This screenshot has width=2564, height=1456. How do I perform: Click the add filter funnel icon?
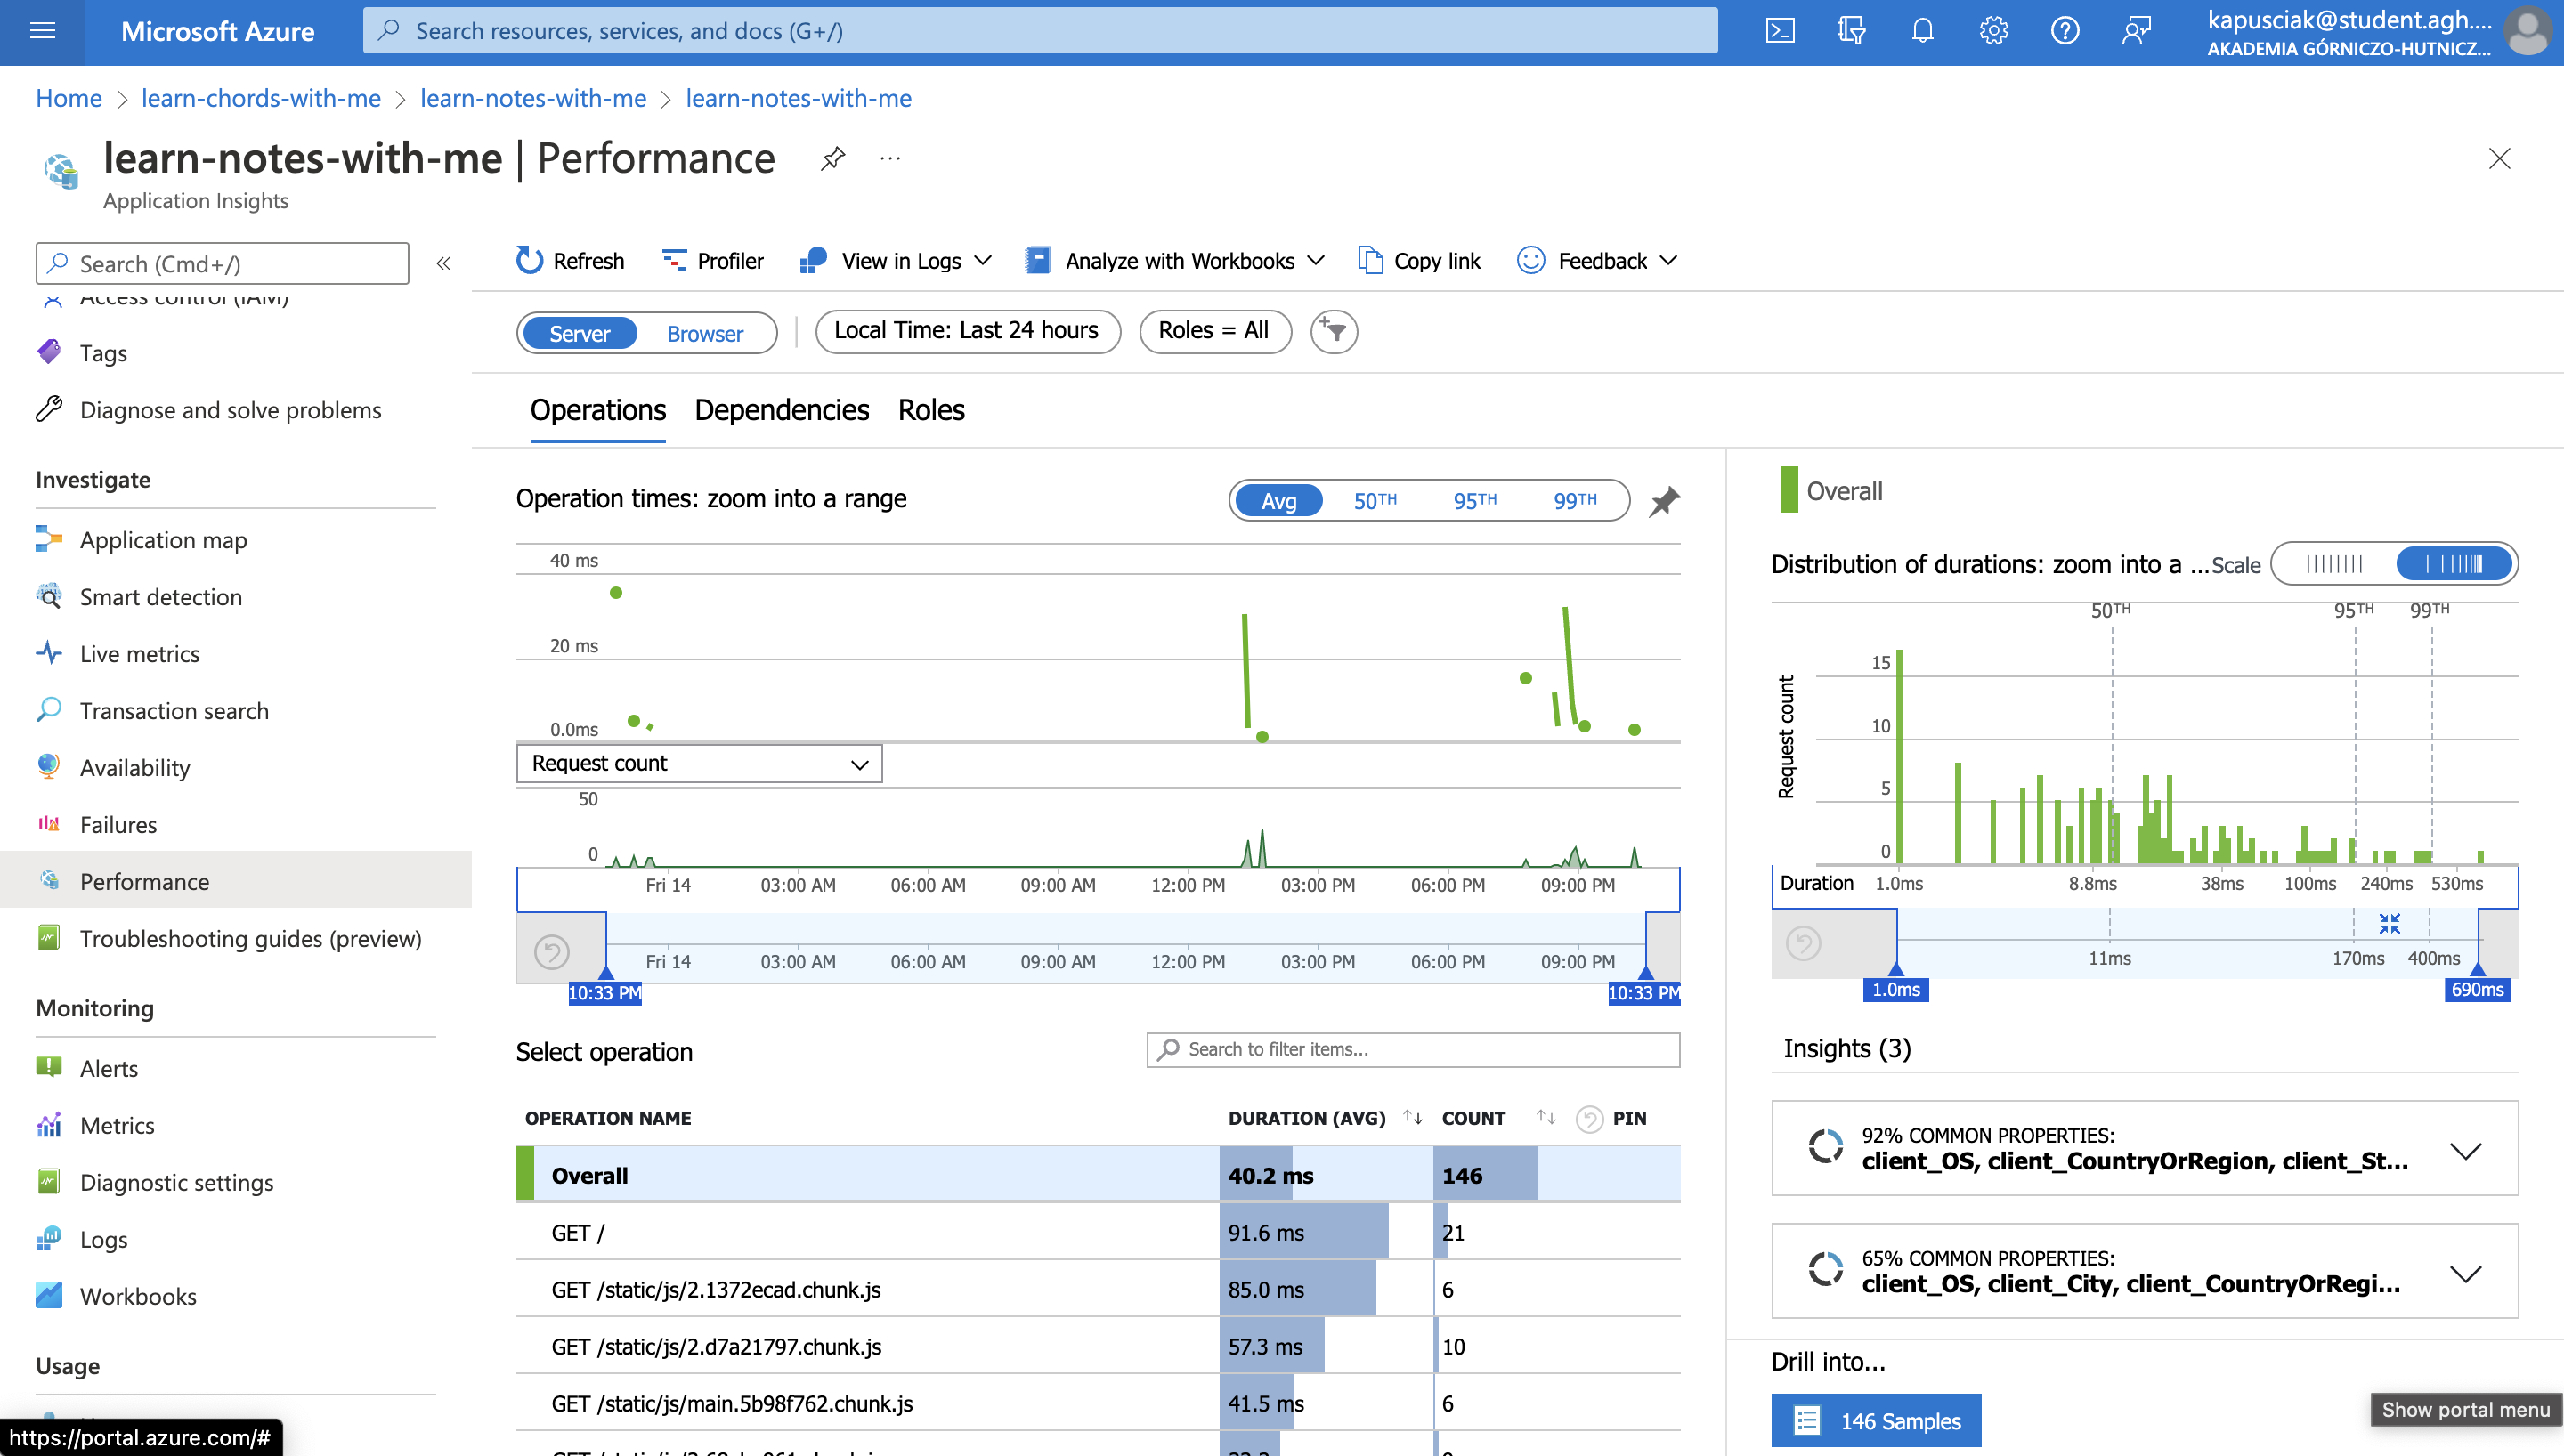click(x=1334, y=331)
